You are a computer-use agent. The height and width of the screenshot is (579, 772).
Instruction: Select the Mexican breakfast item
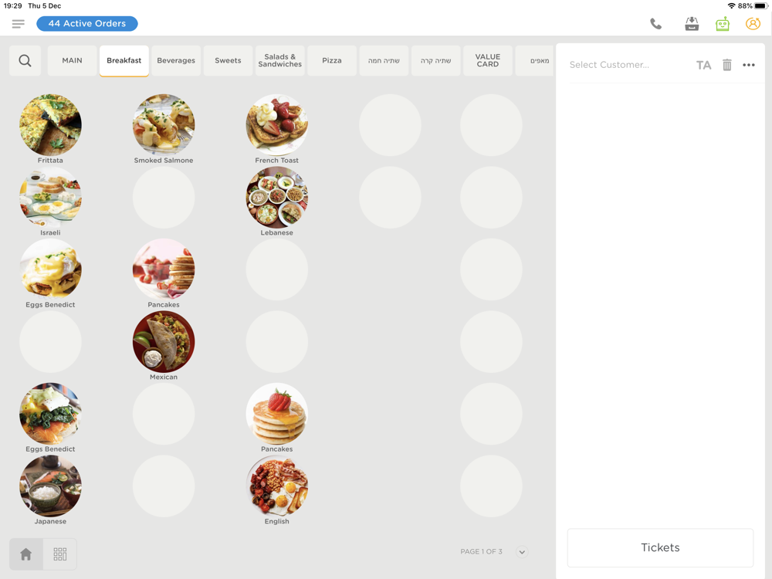tap(164, 346)
